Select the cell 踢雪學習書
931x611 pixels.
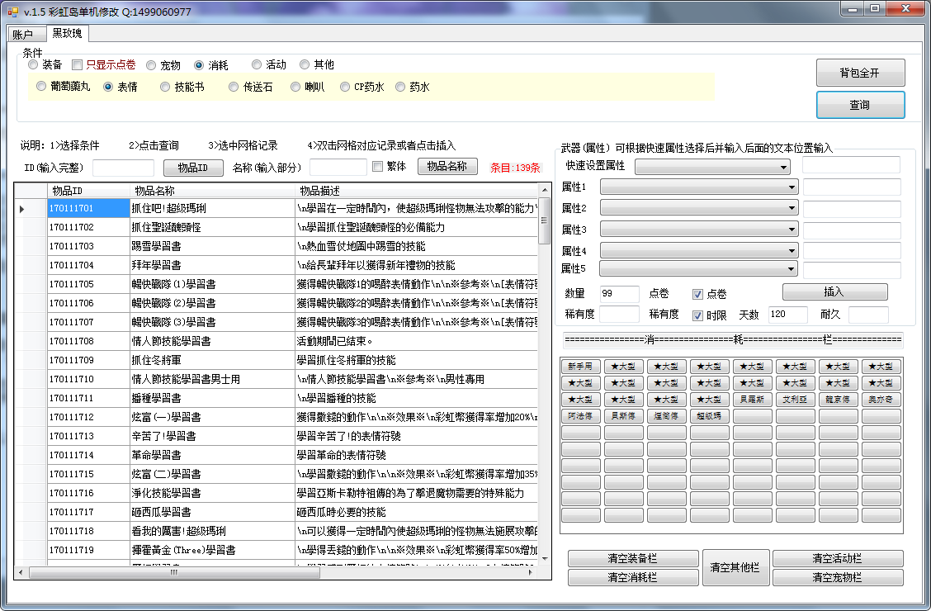(x=213, y=246)
